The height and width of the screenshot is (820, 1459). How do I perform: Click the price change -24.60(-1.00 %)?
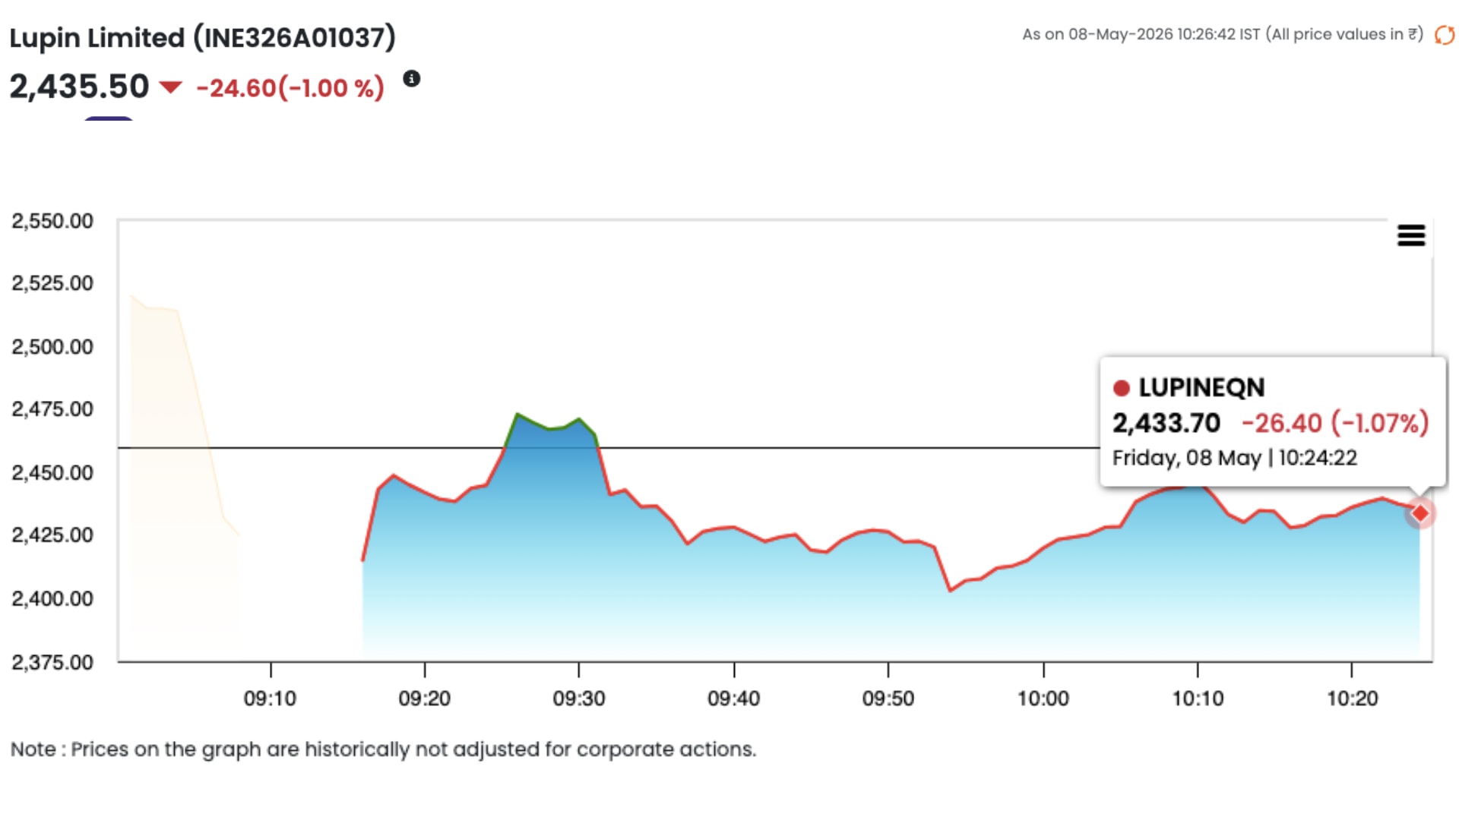(290, 88)
